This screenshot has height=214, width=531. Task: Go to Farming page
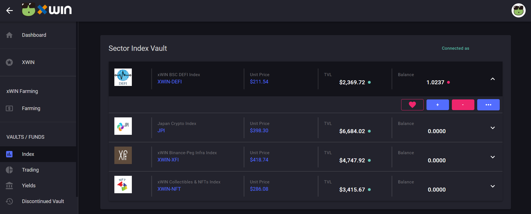point(38,108)
